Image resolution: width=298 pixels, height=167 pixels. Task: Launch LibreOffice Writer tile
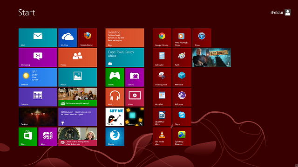[x=162, y=117]
